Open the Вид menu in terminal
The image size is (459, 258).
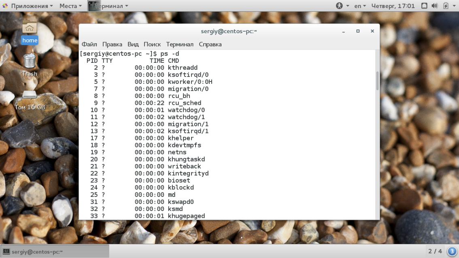(133, 44)
